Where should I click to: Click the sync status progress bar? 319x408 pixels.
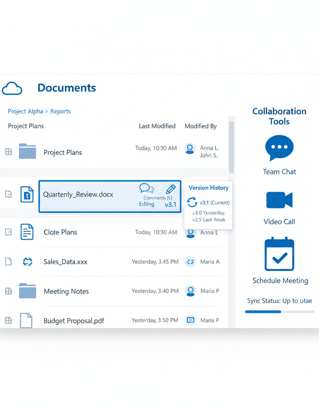pos(280,312)
